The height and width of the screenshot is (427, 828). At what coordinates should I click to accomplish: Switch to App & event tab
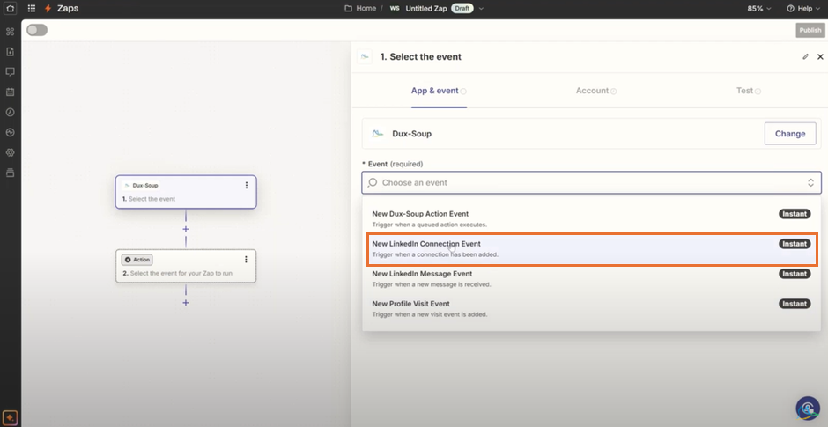point(439,91)
